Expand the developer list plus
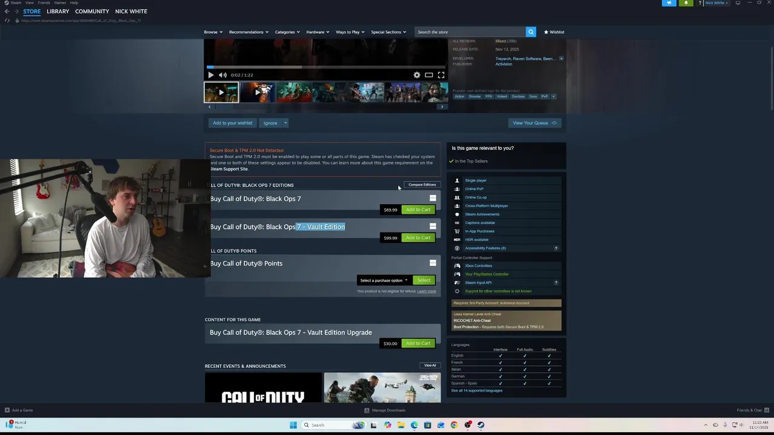Screen dimensions: 774x435 (561, 59)
